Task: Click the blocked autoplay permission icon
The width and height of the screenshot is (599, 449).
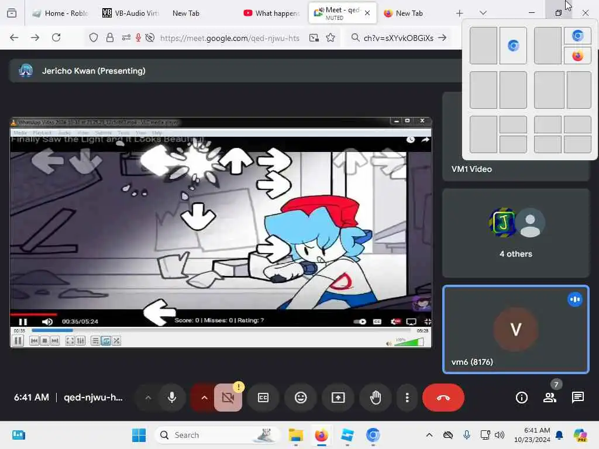Action: 150,37
